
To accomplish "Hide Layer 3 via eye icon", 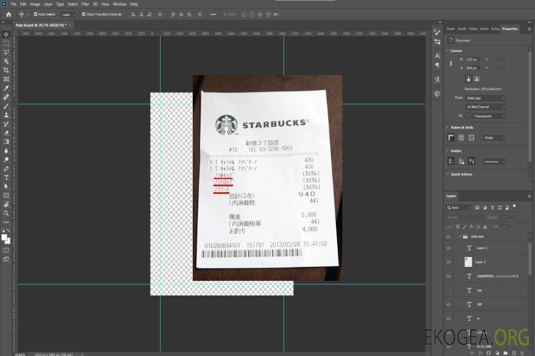I will 449,263.
